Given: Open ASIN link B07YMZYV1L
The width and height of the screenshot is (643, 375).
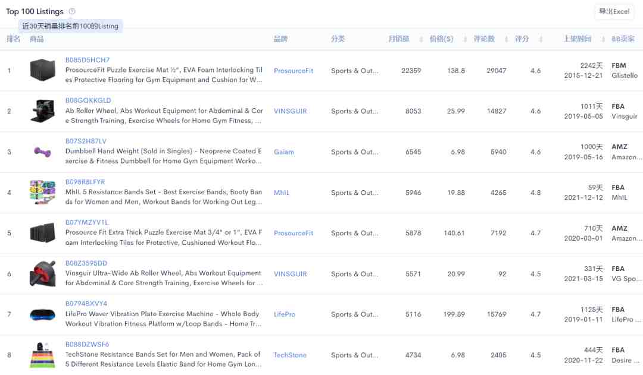Looking at the screenshot, I should coord(86,222).
